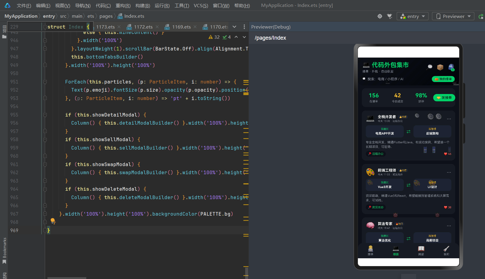485x279 pixels.
Task: Tap the backpack icon with badge 3
Action: tap(451, 67)
